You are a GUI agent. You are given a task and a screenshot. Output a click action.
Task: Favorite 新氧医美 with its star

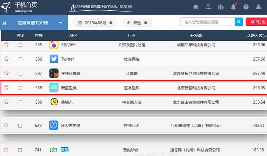point(6,88)
